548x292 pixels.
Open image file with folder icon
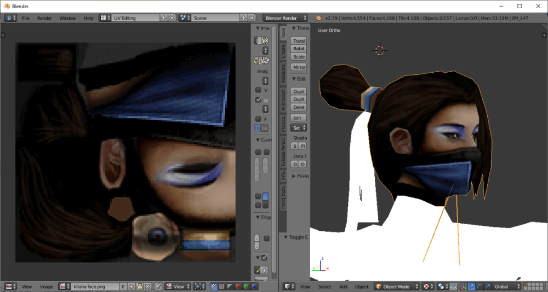(139, 287)
